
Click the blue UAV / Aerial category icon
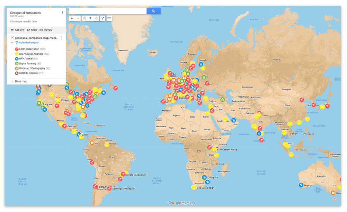[x=17, y=59]
